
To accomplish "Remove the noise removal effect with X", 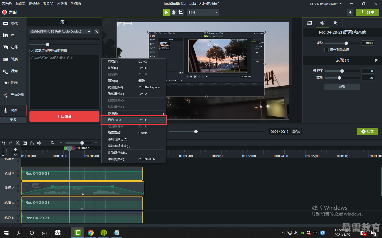I will click(x=376, y=60).
